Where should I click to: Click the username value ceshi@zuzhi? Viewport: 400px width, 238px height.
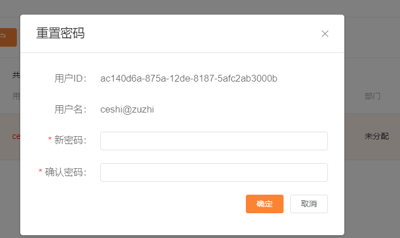[x=127, y=109]
